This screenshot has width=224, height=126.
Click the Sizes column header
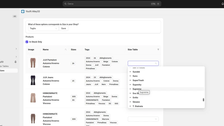coord(73,50)
